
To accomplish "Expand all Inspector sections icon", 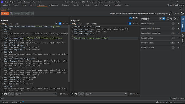I will 168,19.
